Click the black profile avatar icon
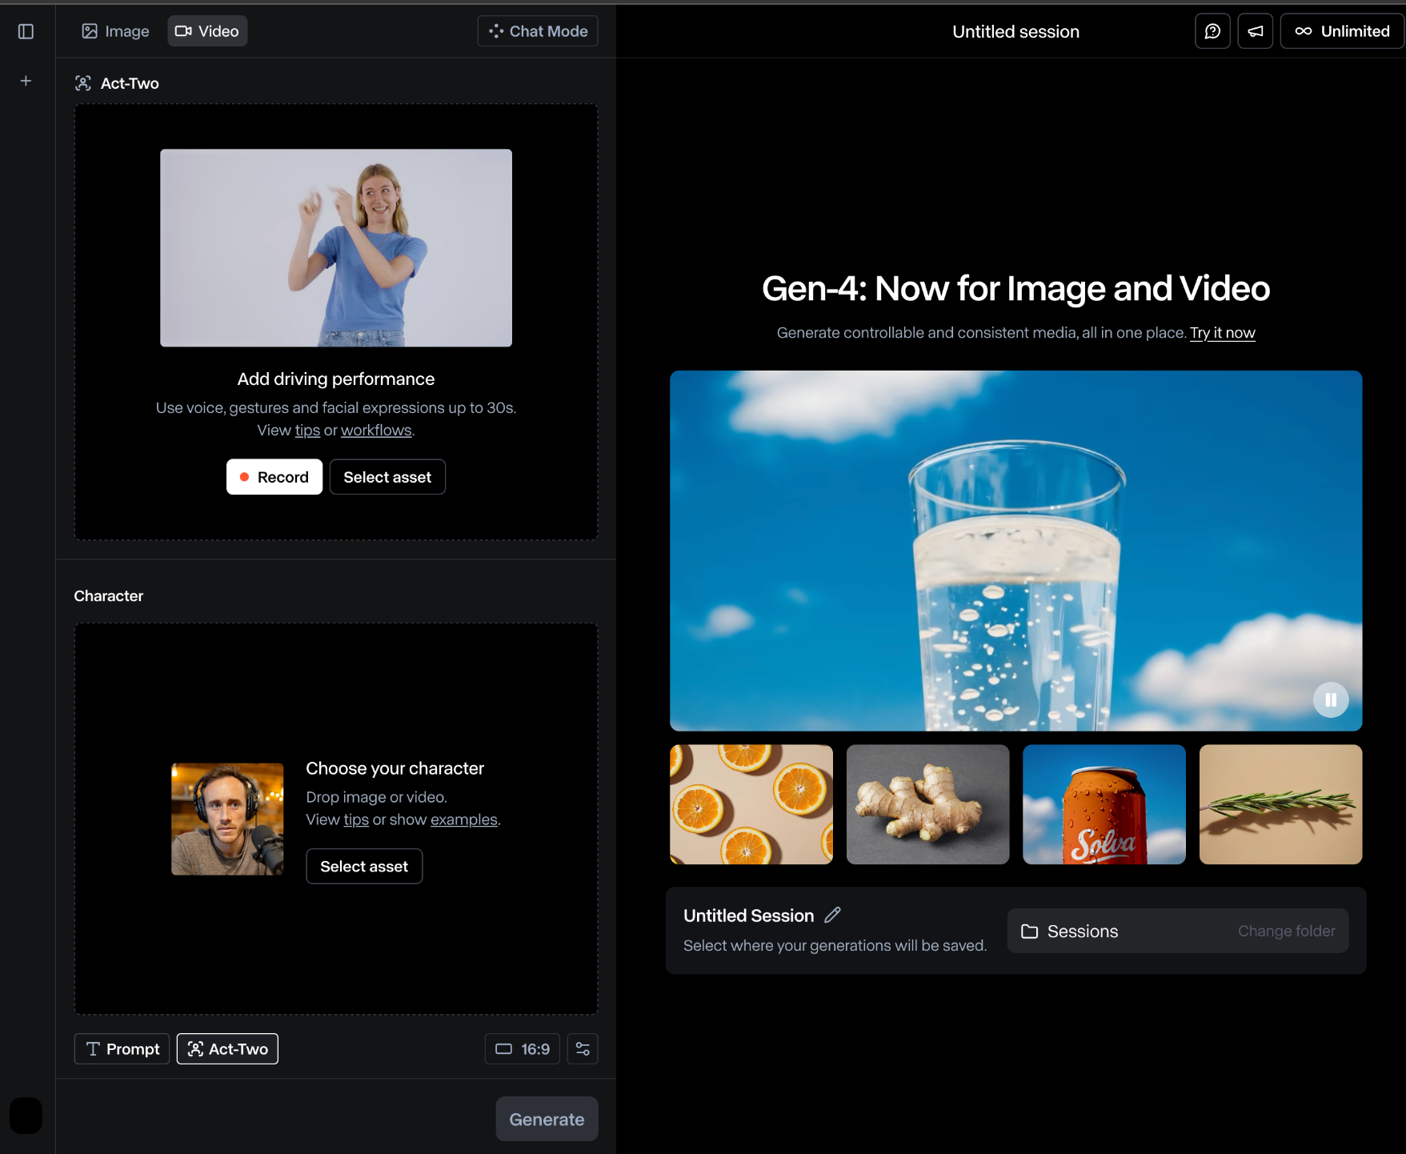This screenshot has height=1154, width=1406. tap(26, 1115)
